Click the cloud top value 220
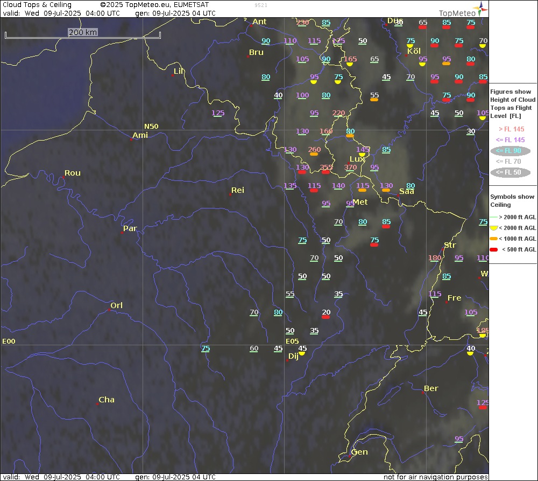 338,113
